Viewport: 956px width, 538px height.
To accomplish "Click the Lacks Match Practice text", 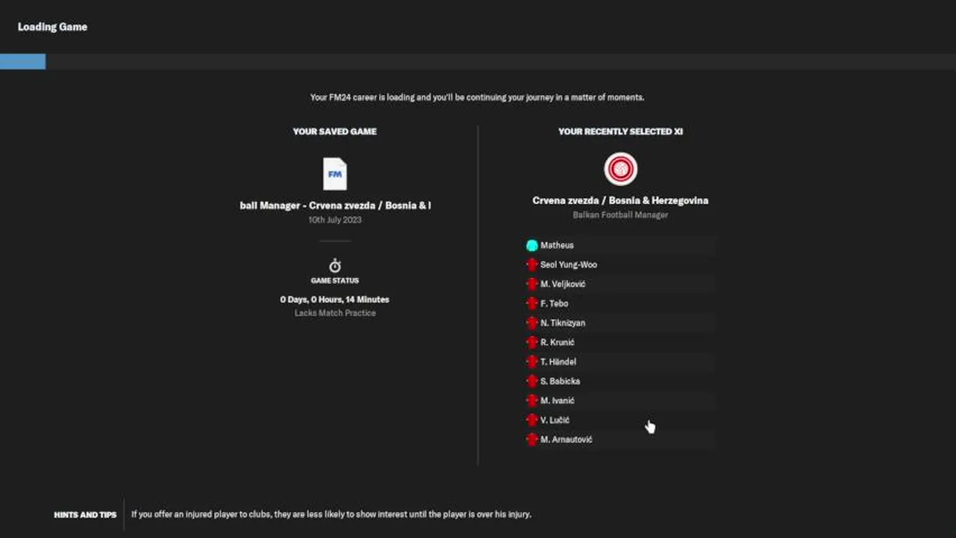I will tap(335, 313).
